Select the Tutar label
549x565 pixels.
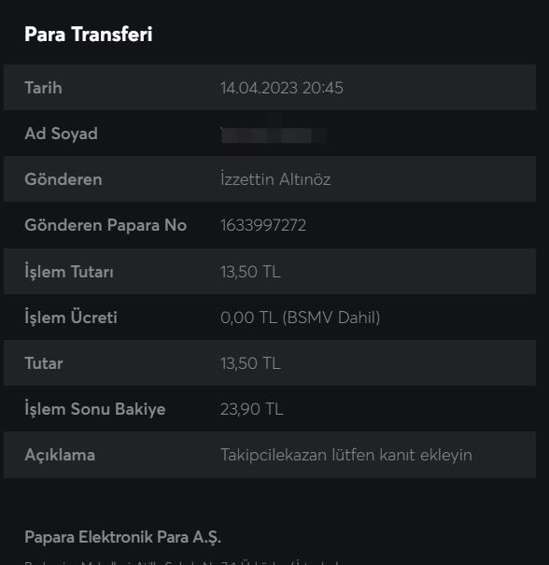point(44,363)
